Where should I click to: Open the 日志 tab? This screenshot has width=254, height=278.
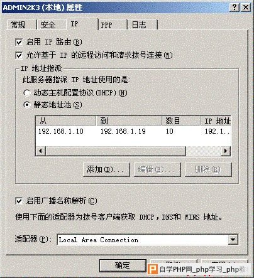pyautogui.click(x=142, y=25)
